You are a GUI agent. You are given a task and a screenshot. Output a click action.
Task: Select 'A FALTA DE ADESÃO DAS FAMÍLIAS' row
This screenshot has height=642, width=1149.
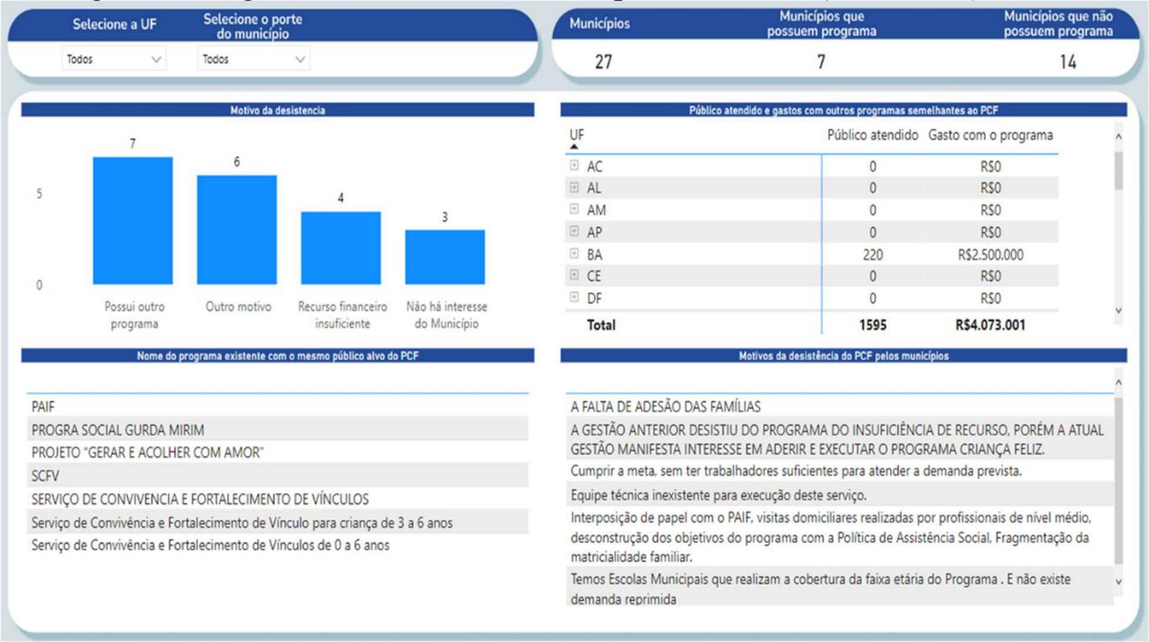(838, 407)
